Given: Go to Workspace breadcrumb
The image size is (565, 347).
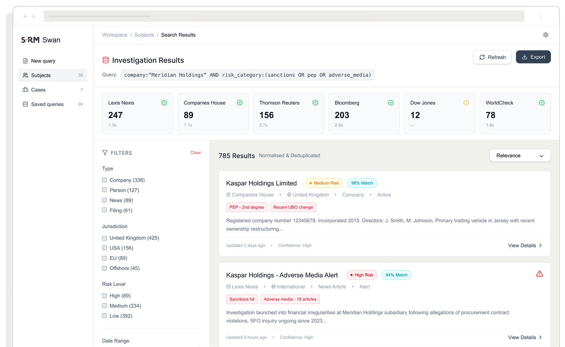Looking at the screenshot, I should pos(115,35).
